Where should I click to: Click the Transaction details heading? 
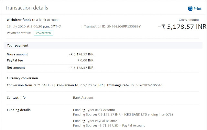click(27, 8)
